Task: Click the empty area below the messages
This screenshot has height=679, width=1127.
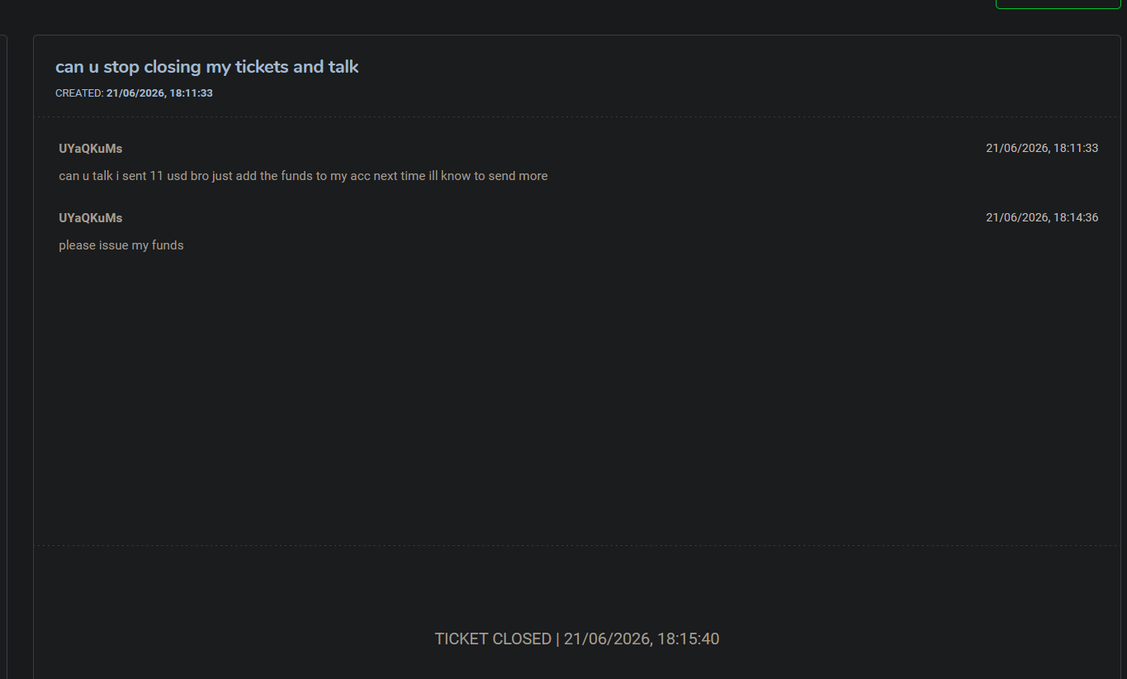Action: pos(577,396)
